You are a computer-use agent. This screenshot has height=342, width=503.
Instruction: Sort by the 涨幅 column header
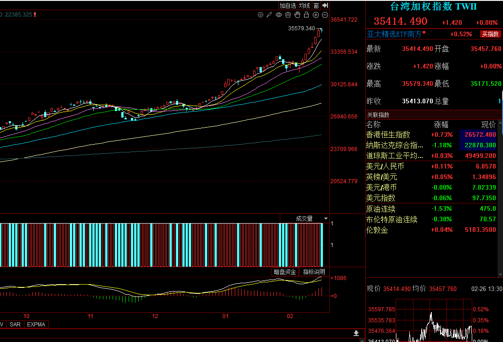point(441,125)
